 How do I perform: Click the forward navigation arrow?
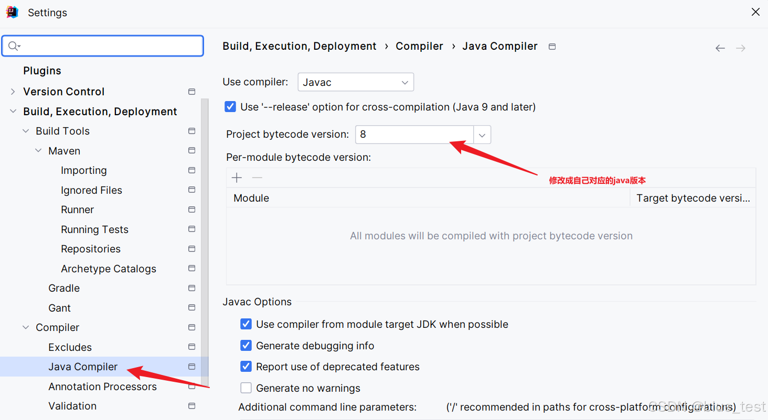(x=740, y=48)
